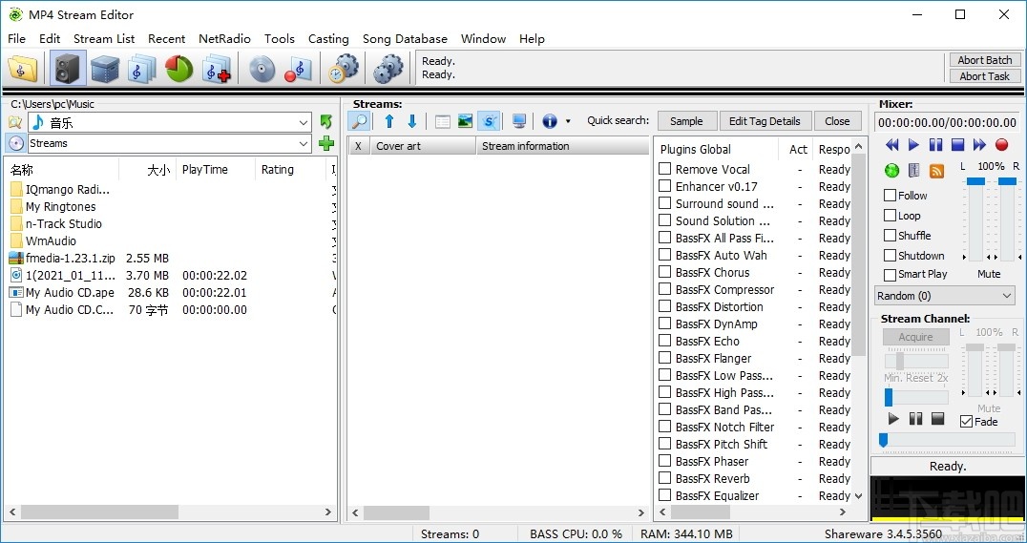Select the My Audio CD.ape file
The image size is (1027, 543).
[70, 292]
